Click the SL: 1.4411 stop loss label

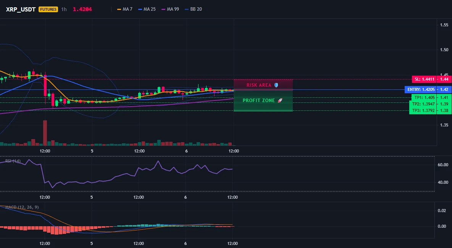click(x=425, y=79)
